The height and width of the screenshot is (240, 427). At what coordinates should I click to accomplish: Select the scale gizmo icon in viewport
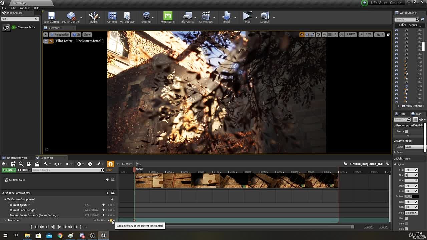coord(313,35)
